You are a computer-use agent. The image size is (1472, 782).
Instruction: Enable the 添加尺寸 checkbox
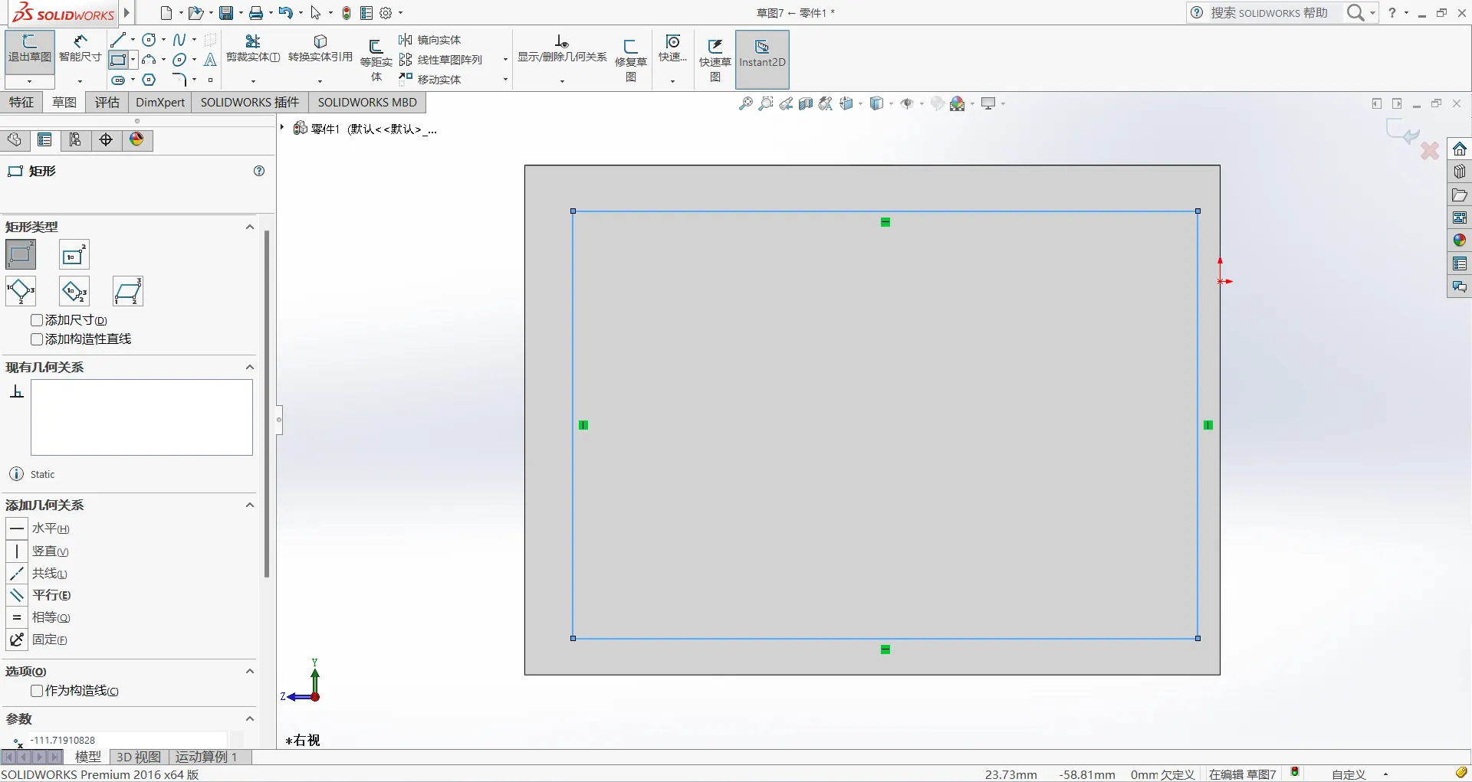coord(37,320)
